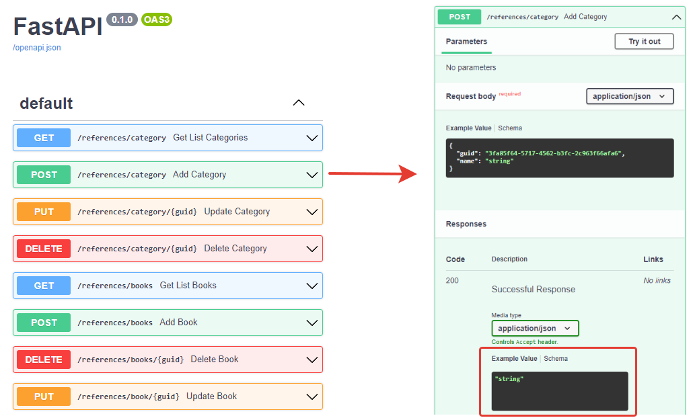Click the Try it out button

tap(644, 41)
